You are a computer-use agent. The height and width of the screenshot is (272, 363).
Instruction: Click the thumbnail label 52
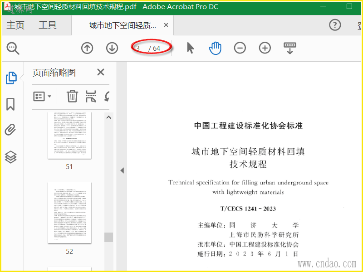69,252
